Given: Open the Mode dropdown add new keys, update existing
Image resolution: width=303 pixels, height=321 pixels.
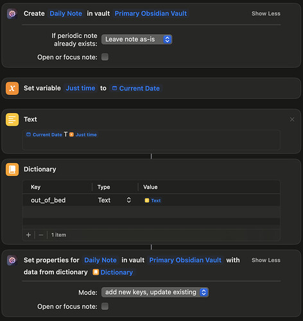Looking at the screenshot, I should click(x=155, y=292).
